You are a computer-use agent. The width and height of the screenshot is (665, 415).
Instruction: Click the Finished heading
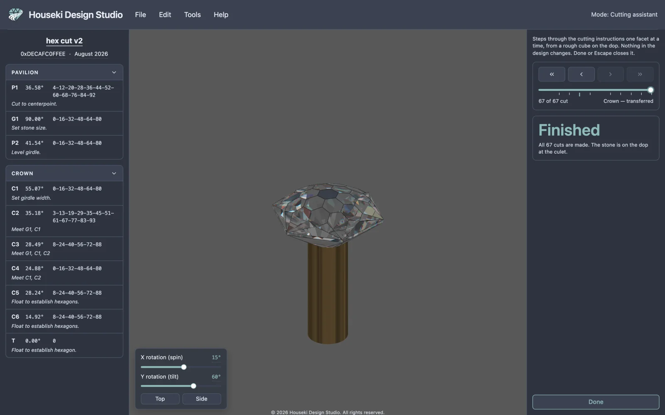pos(569,130)
